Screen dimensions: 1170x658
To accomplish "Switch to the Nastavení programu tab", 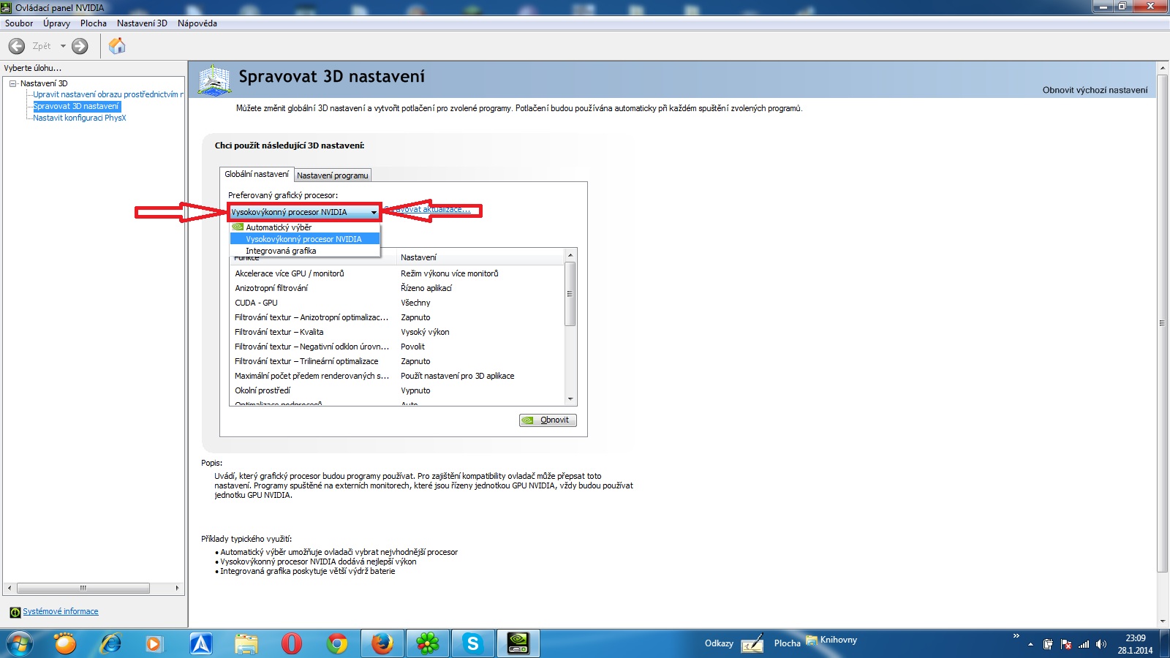I will (x=333, y=175).
